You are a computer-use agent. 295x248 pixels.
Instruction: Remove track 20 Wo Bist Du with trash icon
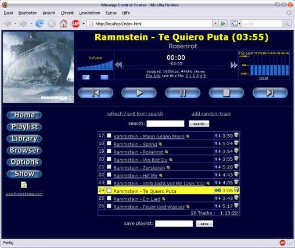236,159
